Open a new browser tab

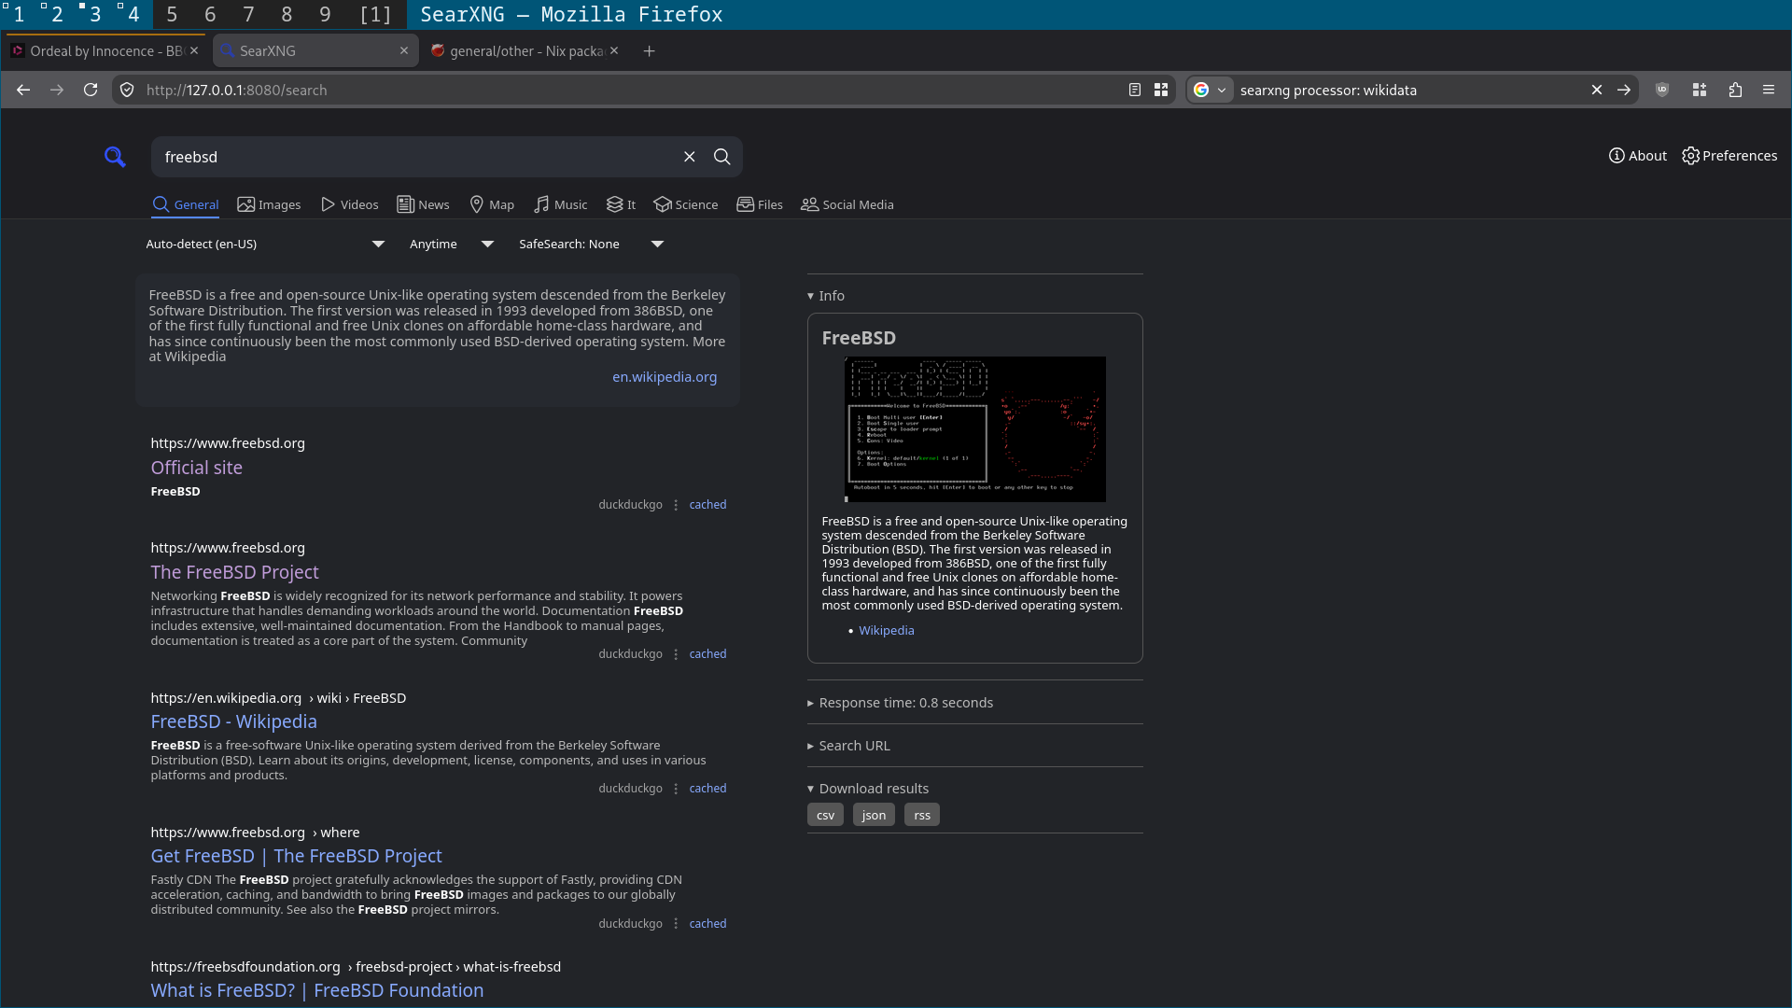pyautogui.click(x=650, y=51)
